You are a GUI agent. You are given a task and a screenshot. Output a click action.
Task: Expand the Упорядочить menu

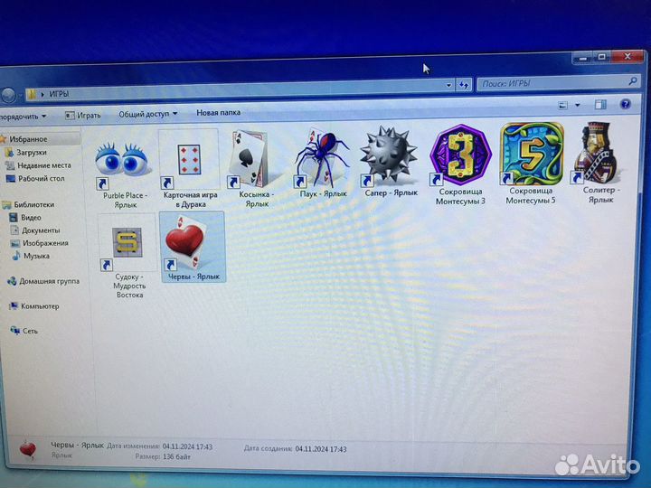(22, 117)
